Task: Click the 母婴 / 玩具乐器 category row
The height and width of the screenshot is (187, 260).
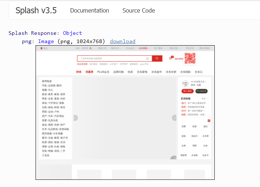Action: coord(50,120)
